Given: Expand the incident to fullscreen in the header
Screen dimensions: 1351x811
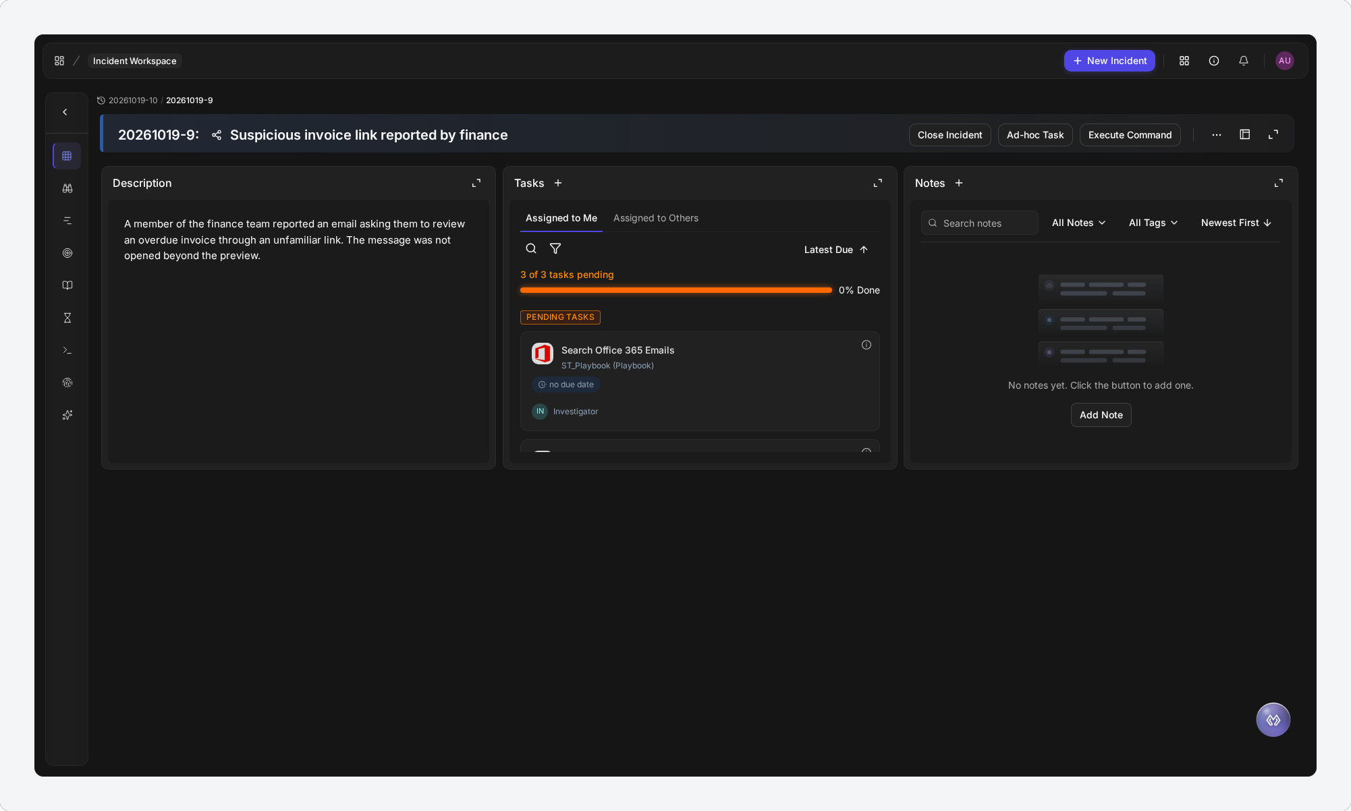Looking at the screenshot, I should [1273, 135].
